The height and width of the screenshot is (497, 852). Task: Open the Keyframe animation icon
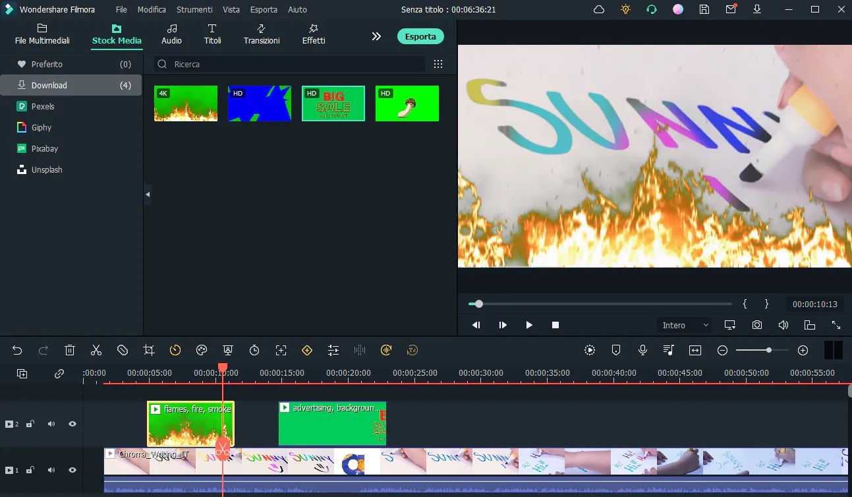[306, 350]
